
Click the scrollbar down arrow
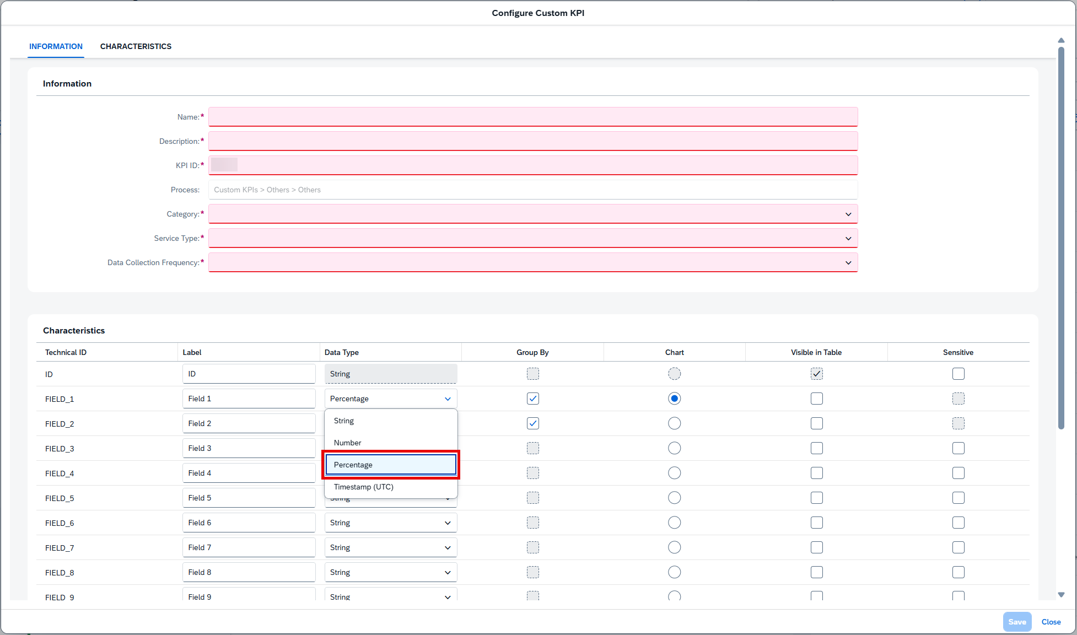click(x=1061, y=595)
